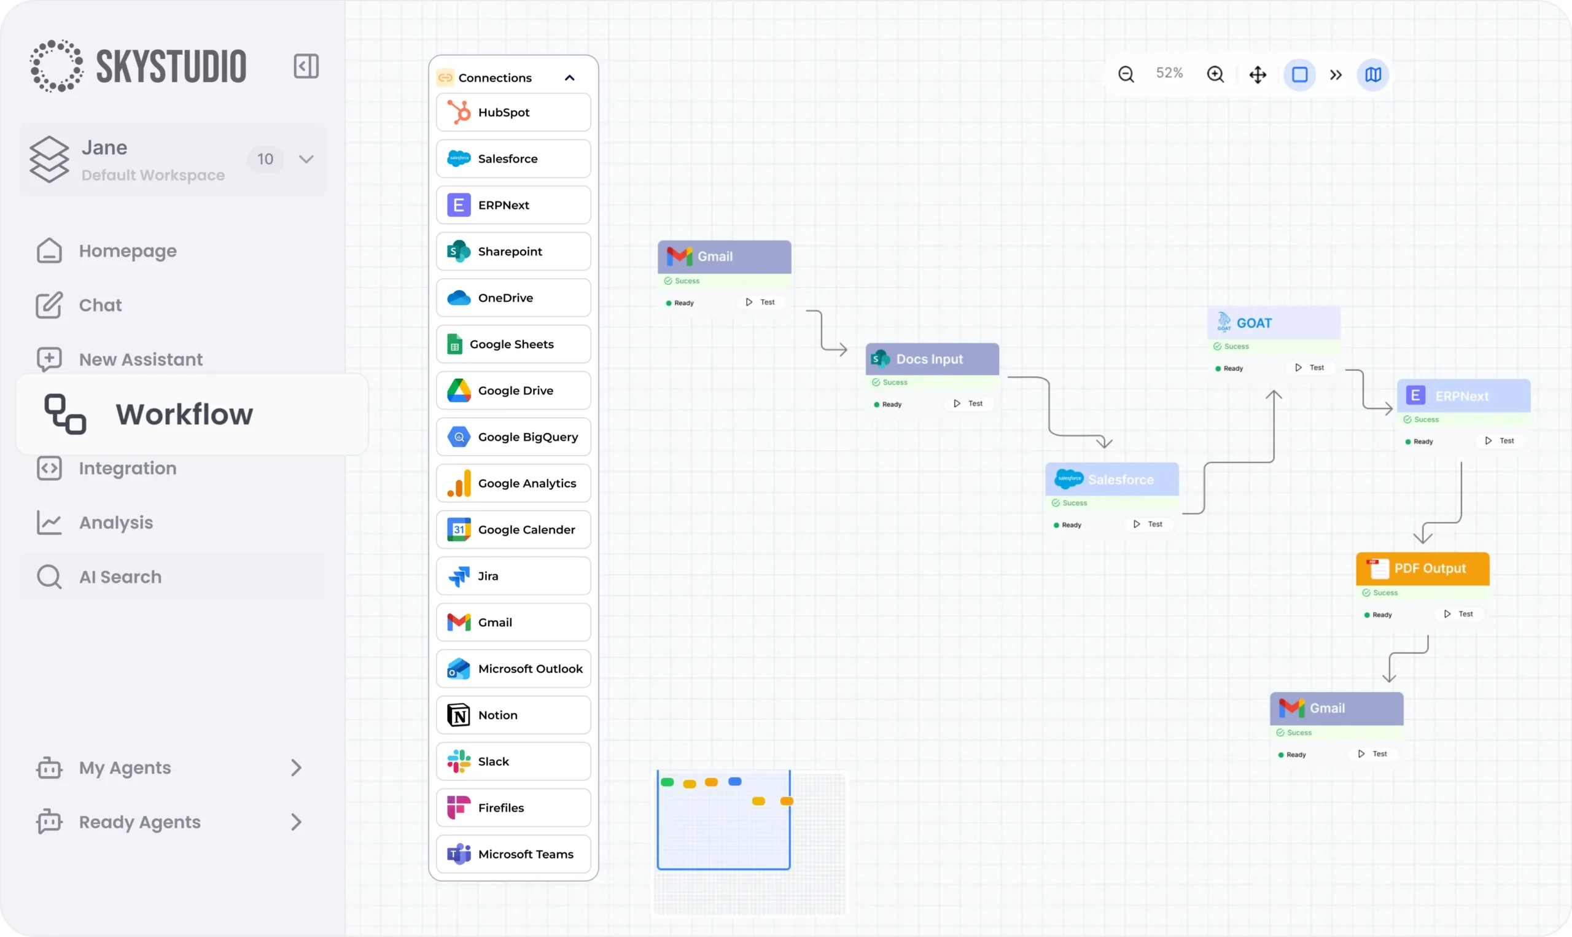Select the Fireflies connection
This screenshot has height=937, width=1572.
point(513,807)
